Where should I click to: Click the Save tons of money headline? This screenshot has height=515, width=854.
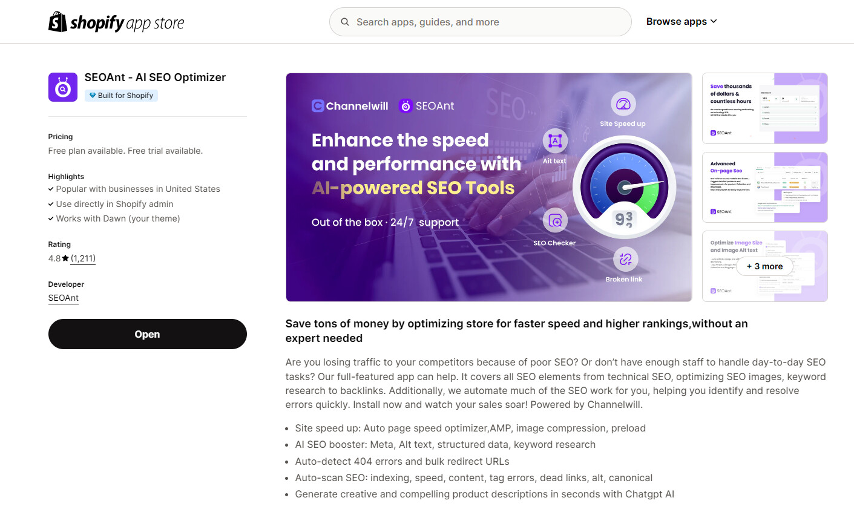(x=516, y=331)
